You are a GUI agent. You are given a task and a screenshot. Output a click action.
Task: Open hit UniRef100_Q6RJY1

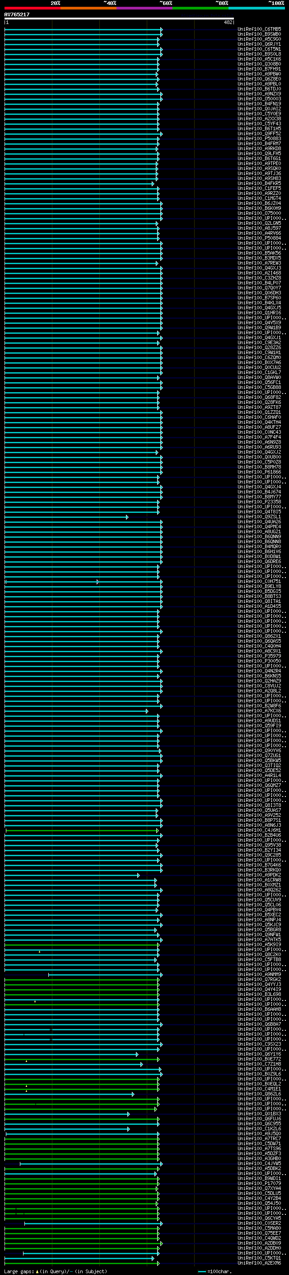pos(259,44)
